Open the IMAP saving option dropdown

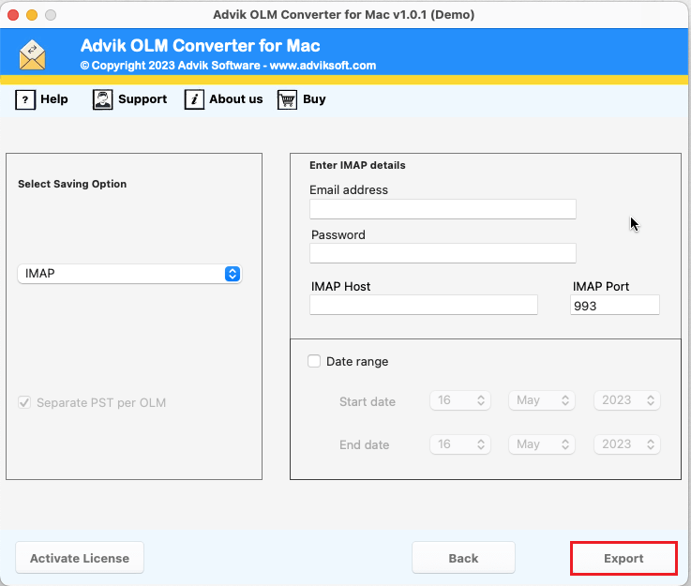pyautogui.click(x=129, y=274)
